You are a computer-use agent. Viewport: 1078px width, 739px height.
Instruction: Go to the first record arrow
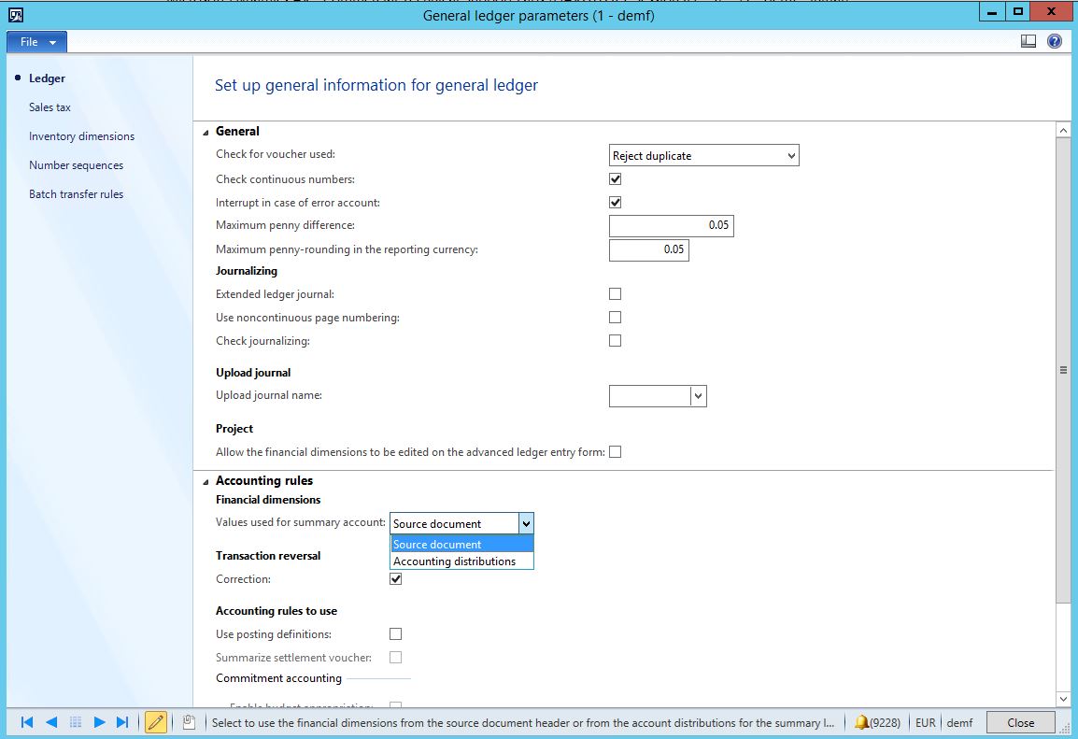click(x=27, y=722)
